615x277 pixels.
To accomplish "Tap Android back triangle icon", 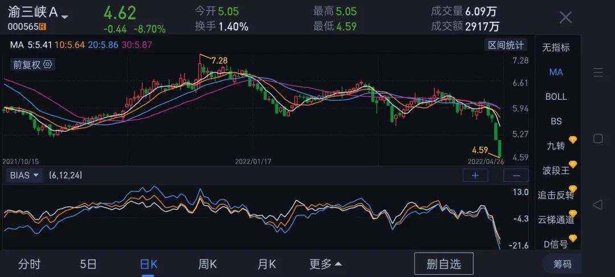I will tap(597, 205).
